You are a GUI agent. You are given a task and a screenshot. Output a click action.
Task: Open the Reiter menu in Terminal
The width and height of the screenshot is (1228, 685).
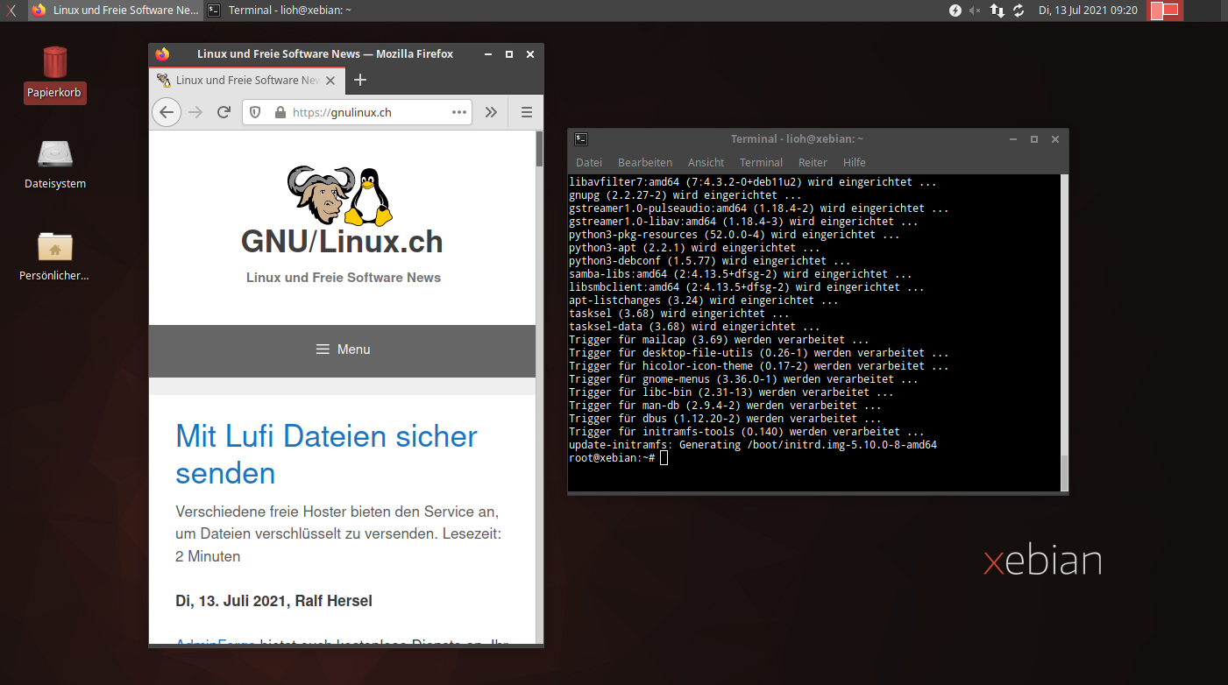tap(813, 163)
